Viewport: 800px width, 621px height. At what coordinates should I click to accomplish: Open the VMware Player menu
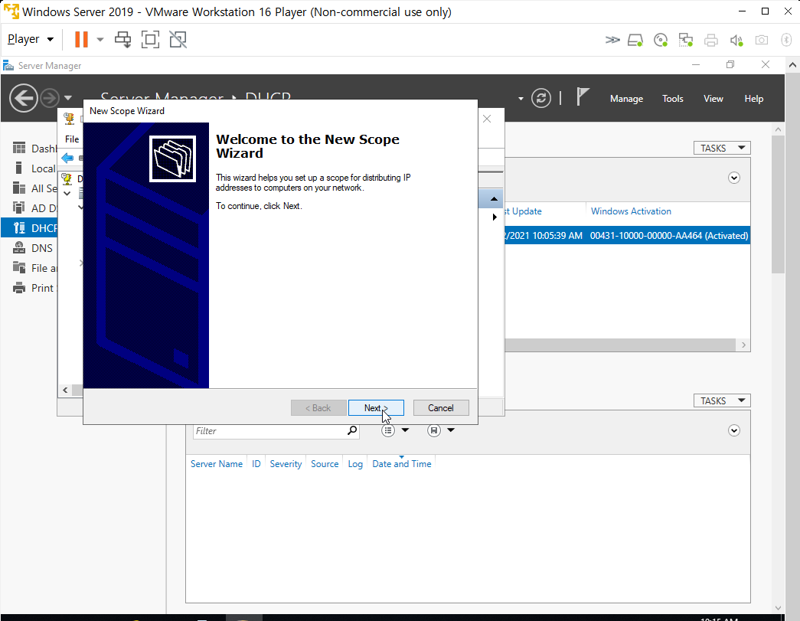click(x=31, y=39)
